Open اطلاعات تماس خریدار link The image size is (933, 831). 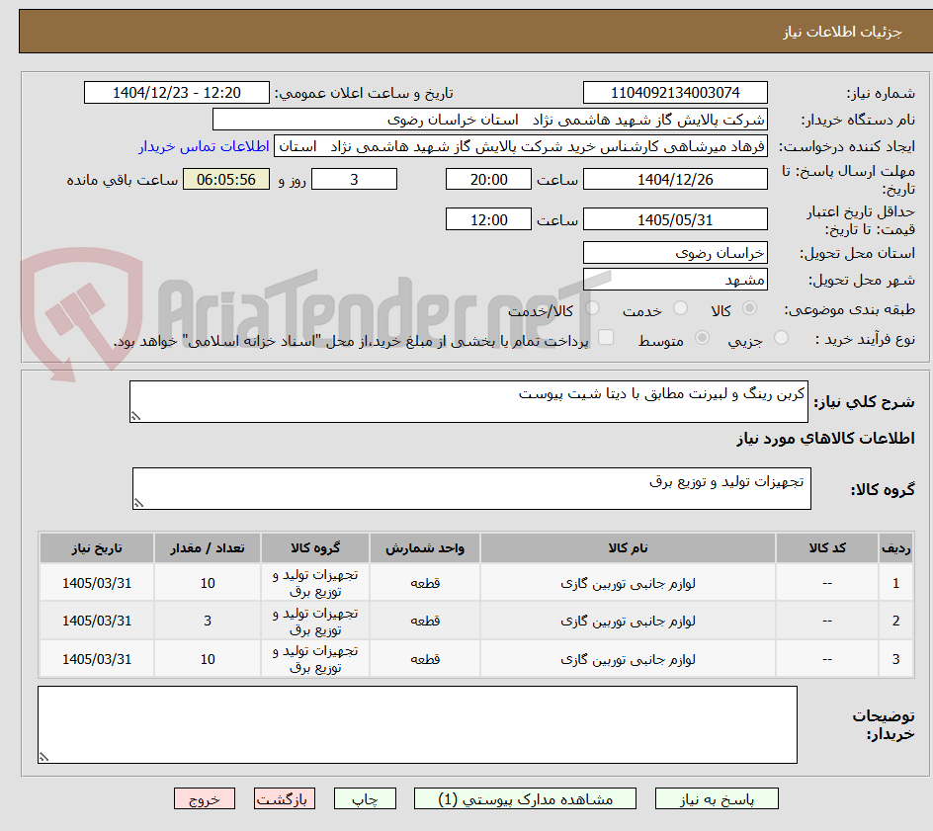click(204, 146)
